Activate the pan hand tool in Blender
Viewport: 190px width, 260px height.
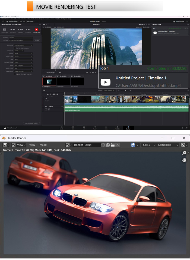(x=184, y=160)
